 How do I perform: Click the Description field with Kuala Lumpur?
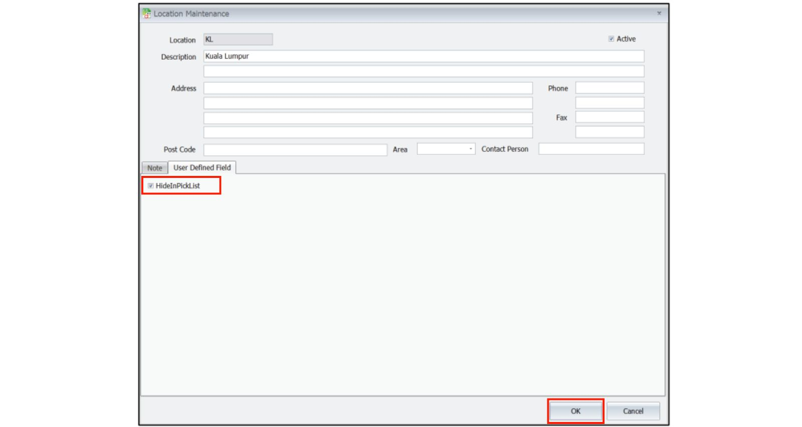pyautogui.click(x=423, y=56)
